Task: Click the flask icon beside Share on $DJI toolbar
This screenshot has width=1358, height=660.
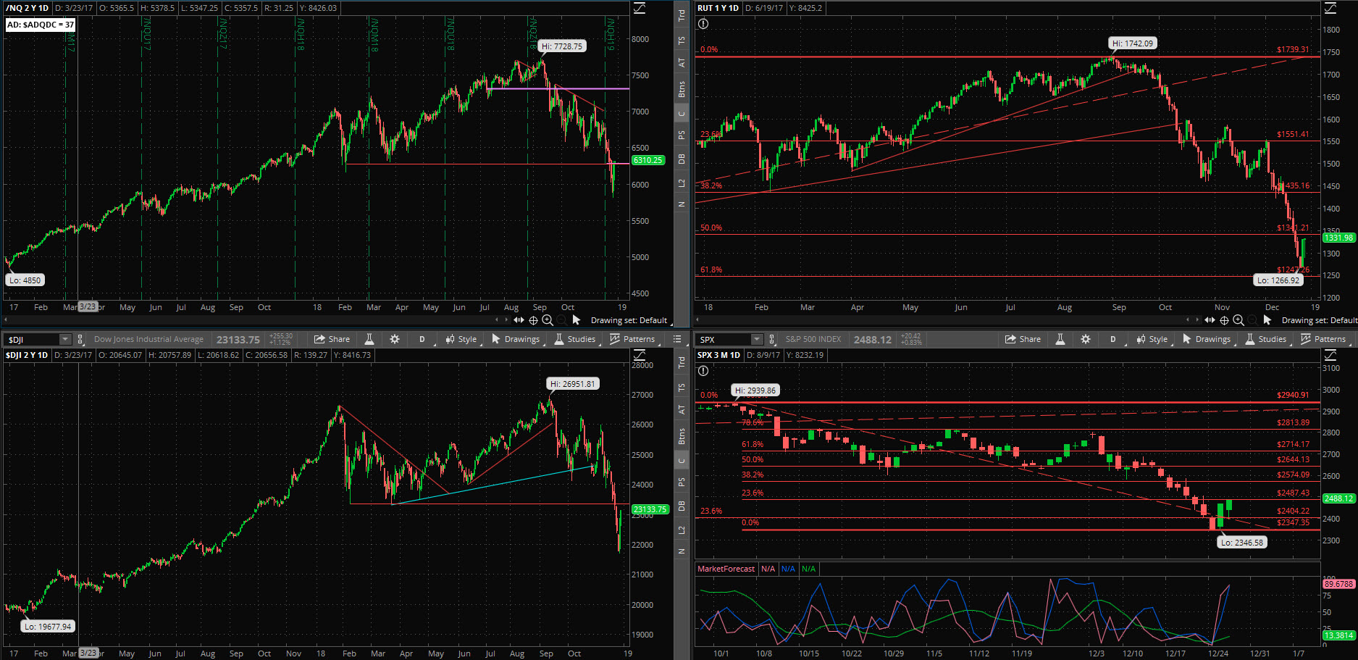Action: pos(369,339)
